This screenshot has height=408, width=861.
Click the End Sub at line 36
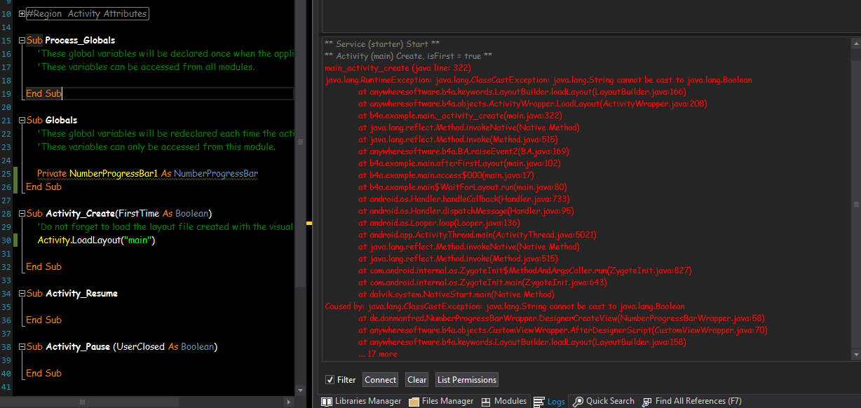43,320
